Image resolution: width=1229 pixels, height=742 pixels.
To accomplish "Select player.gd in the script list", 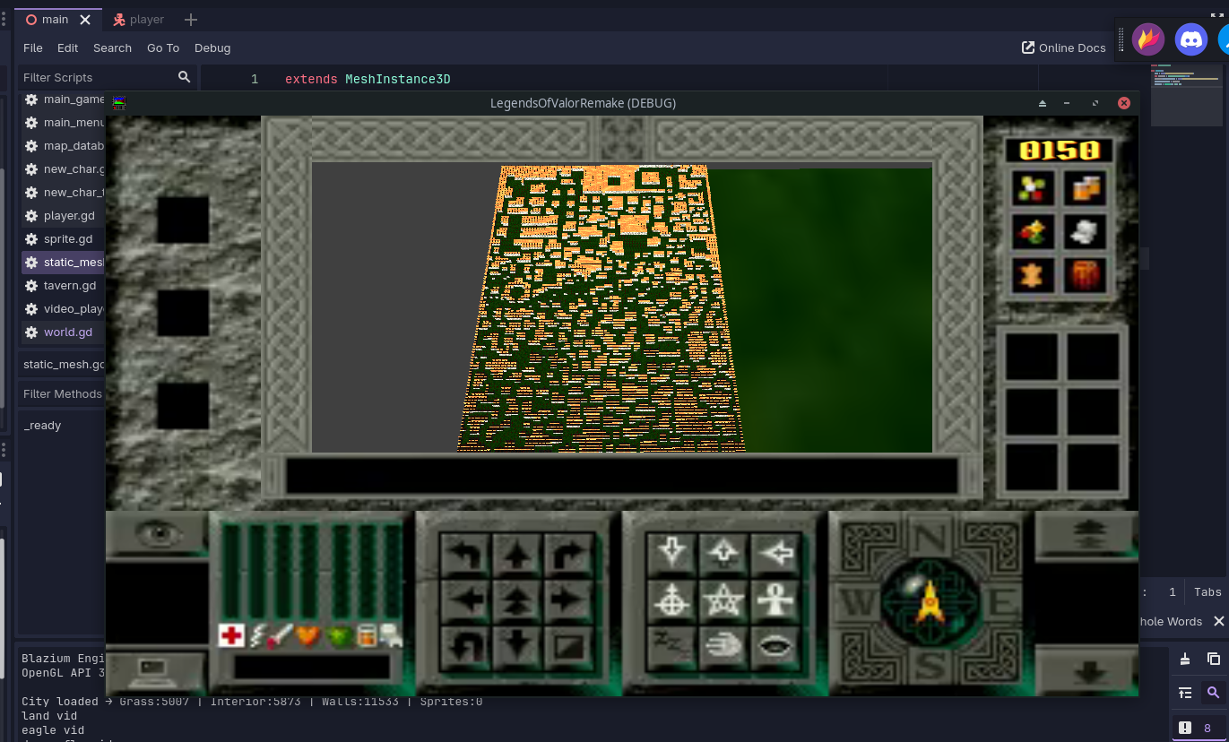I will tap(69, 216).
